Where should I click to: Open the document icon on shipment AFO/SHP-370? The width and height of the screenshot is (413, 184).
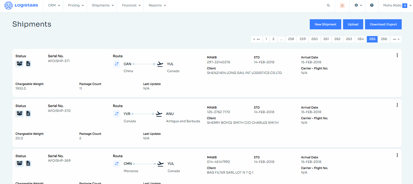click(x=28, y=113)
